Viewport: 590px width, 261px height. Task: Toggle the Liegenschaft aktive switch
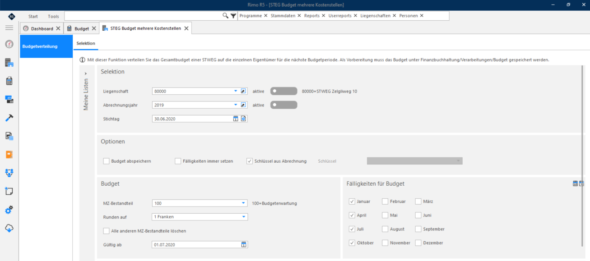283,91
